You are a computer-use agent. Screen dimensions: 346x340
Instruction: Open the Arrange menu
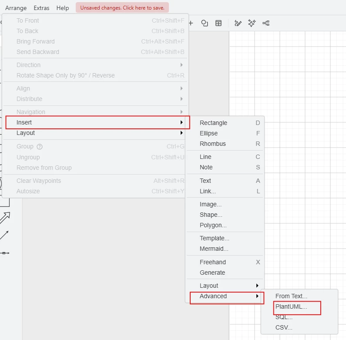coord(16,8)
